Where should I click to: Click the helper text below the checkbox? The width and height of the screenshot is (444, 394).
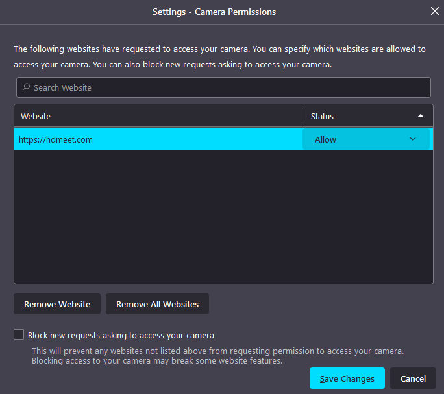[x=217, y=356]
